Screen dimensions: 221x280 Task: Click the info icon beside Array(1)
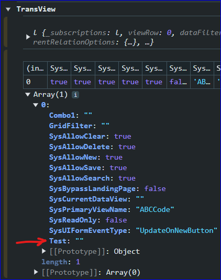tap(75, 95)
